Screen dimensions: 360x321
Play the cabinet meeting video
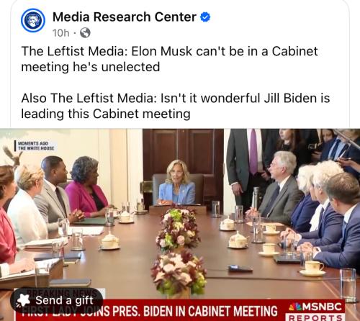point(180,225)
